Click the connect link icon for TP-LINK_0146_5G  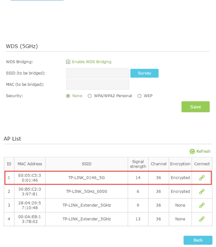tap(202, 178)
